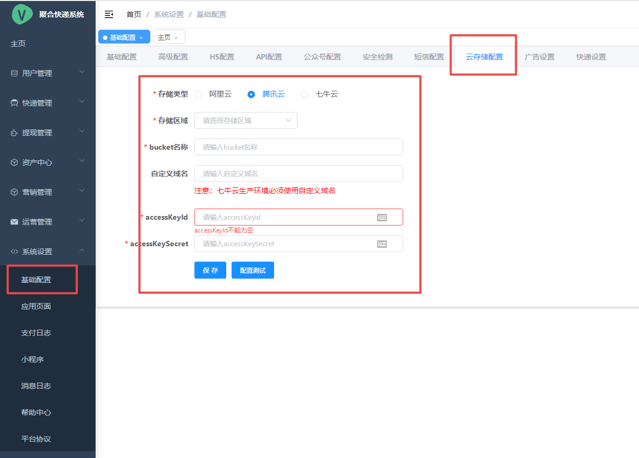The image size is (639, 458).
Task: Switch to the 安全检测 tab
Action: click(378, 57)
